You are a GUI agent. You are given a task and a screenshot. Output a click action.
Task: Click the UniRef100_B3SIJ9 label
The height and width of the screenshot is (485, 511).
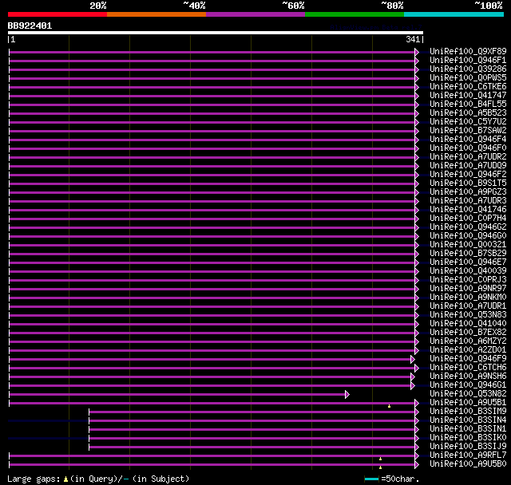(x=468, y=447)
